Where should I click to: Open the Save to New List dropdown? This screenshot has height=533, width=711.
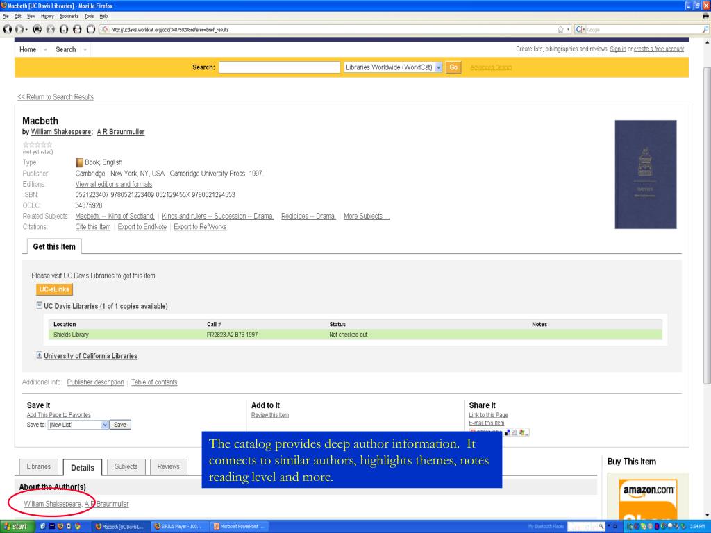(x=105, y=425)
